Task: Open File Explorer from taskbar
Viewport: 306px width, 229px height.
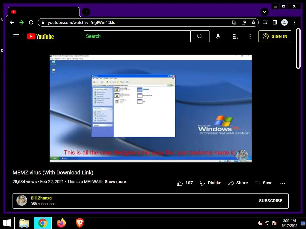Action: tap(24, 223)
